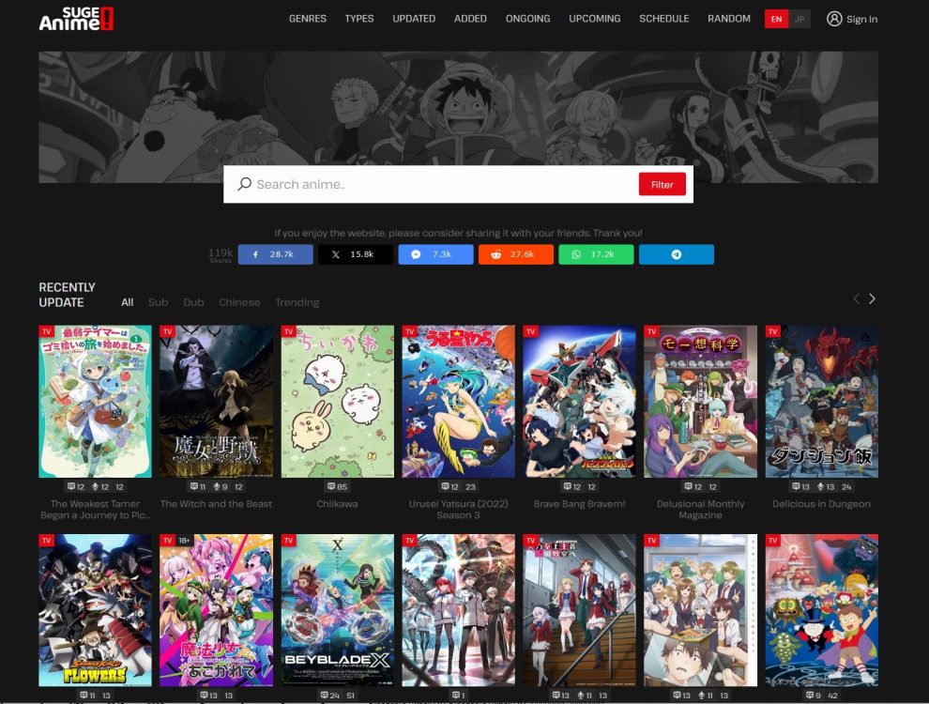Click the 18+ badge on the magical girl poster

pos(184,541)
